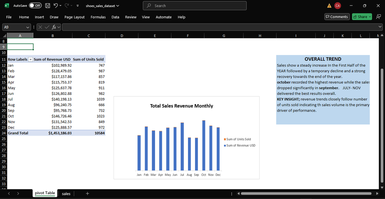Click previous sheet navigation arrow
The width and height of the screenshot is (385, 199).
coord(9,194)
